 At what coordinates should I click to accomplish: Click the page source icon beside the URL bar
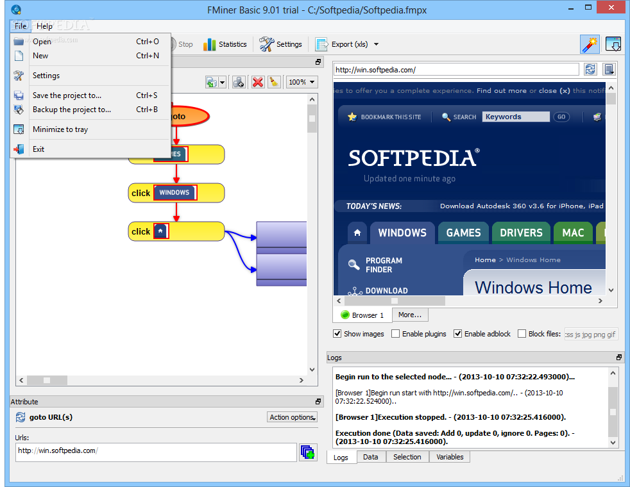pyautogui.click(x=609, y=69)
